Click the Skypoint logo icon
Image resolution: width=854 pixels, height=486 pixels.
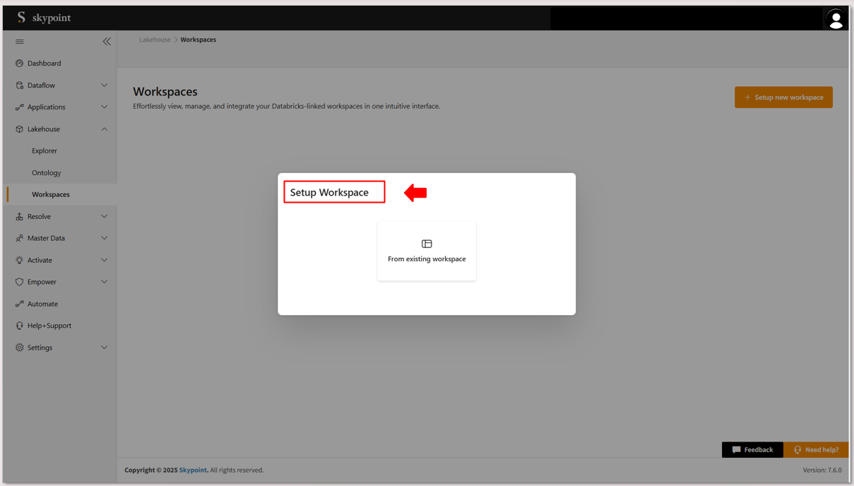click(21, 18)
